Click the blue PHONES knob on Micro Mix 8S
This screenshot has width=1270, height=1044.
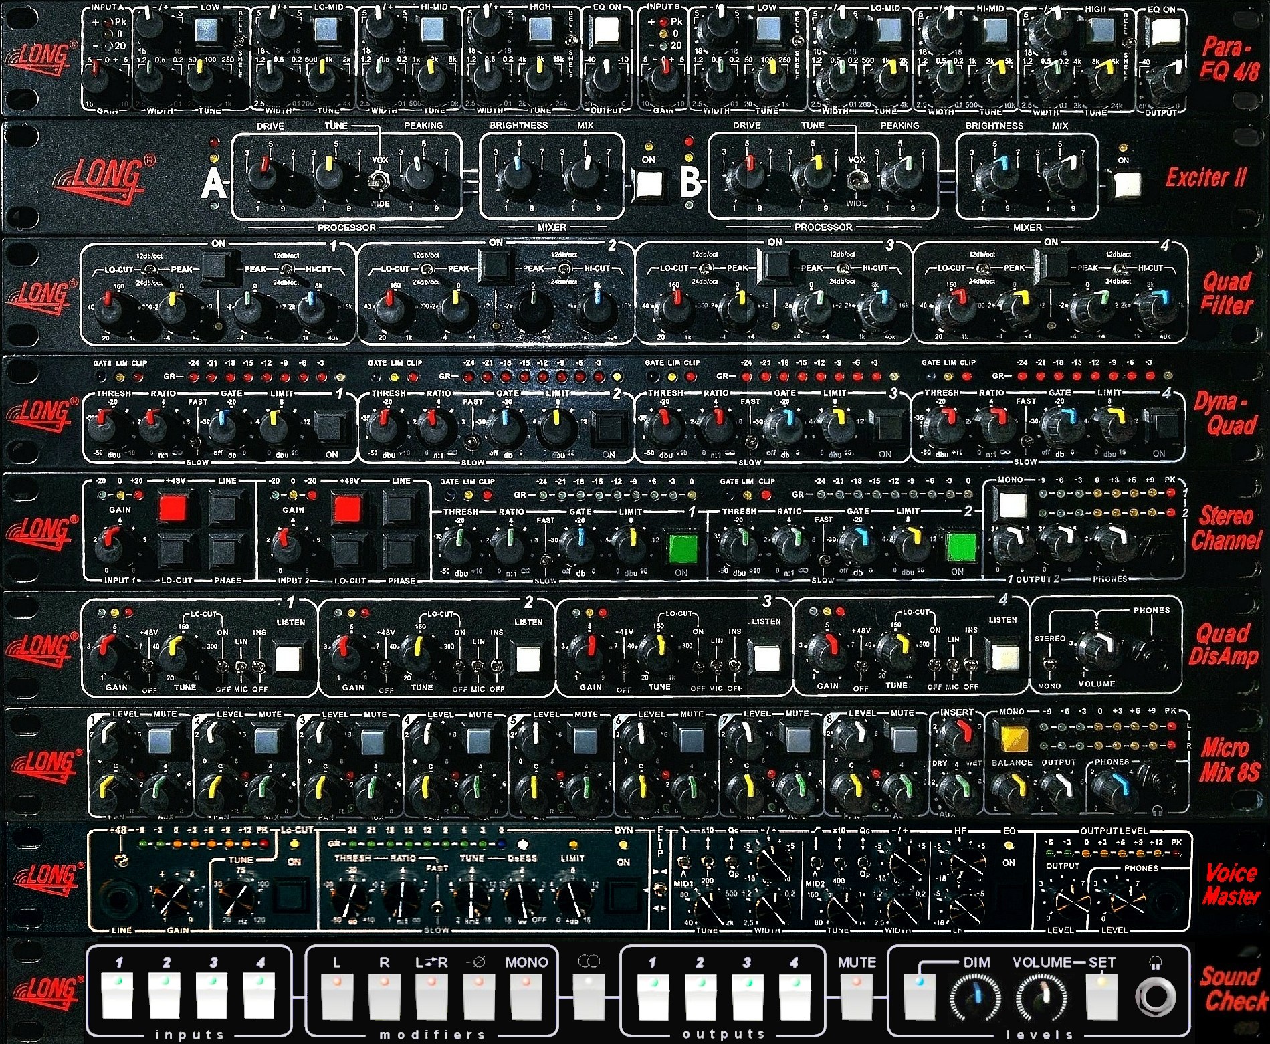1112,790
